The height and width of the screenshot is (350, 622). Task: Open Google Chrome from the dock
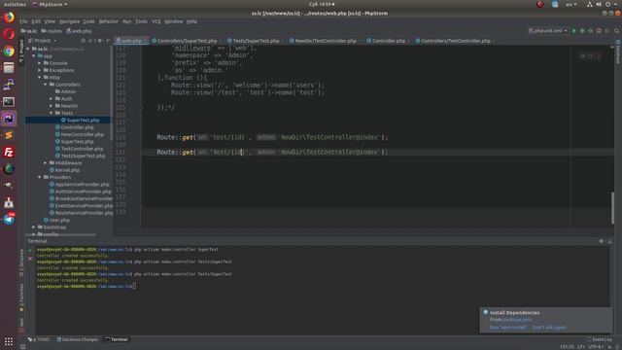click(x=9, y=52)
